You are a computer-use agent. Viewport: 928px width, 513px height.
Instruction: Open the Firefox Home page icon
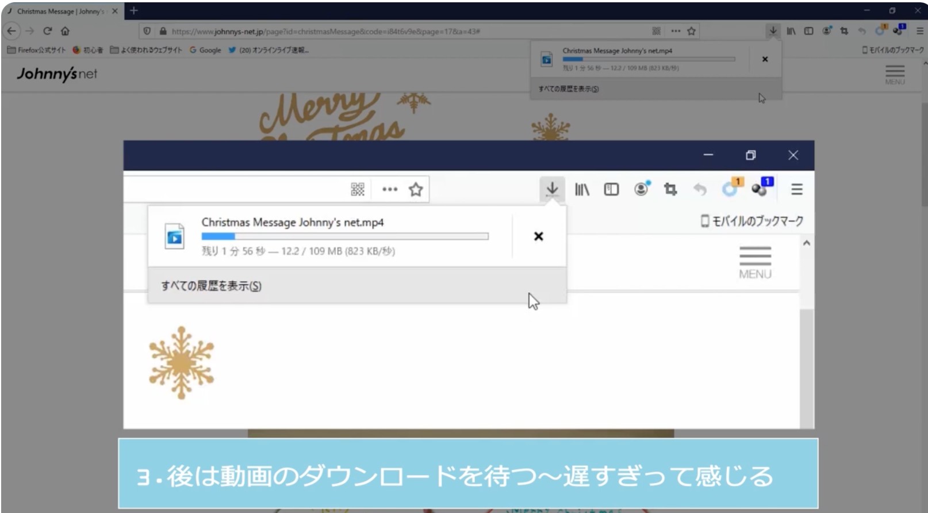65,31
